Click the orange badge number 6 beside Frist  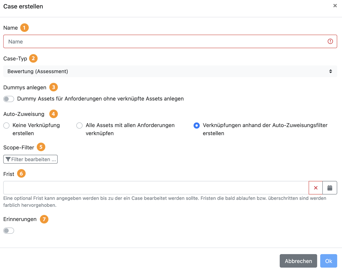(x=21, y=174)
